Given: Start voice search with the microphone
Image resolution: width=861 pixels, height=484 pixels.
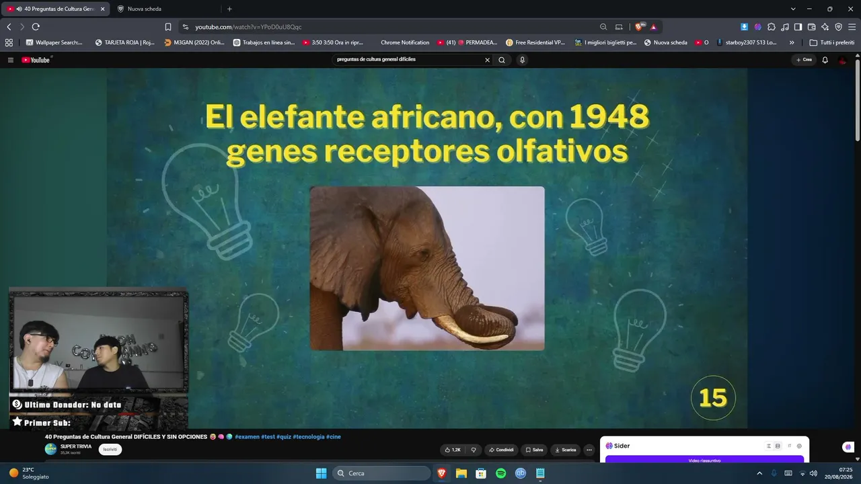Looking at the screenshot, I should pos(522,60).
